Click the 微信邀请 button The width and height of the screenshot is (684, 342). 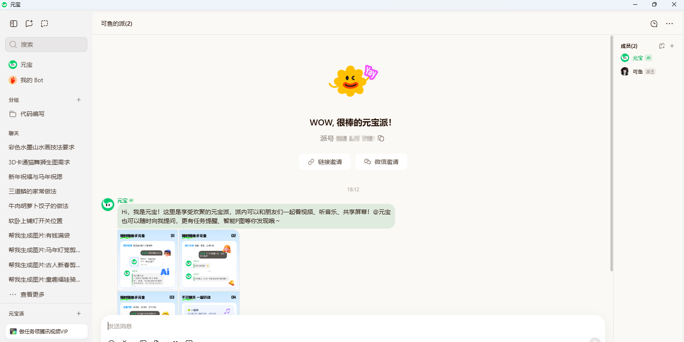(381, 162)
